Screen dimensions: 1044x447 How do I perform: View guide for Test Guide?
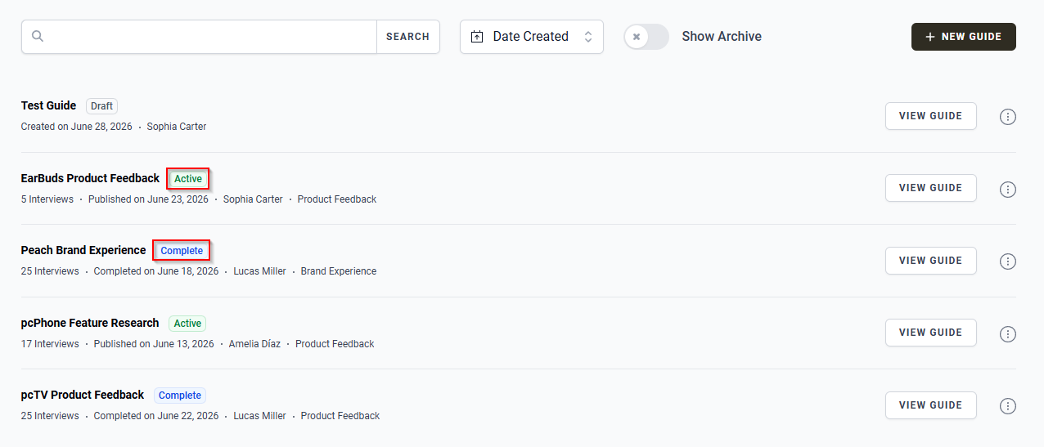click(x=931, y=116)
